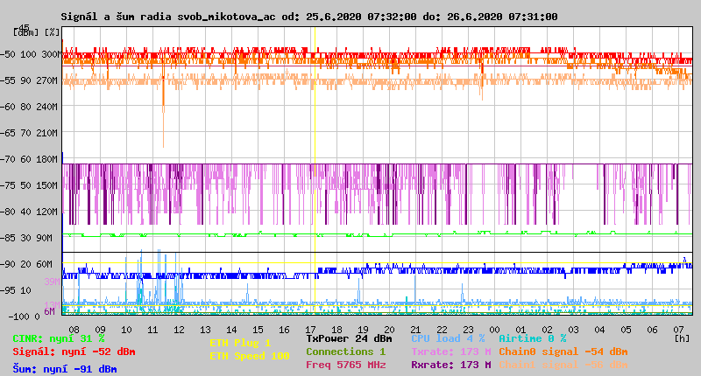This screenshot has height=376, width=701.
Task: Click the ETH Plug 1 legend label
Action: tap(240, 344)
